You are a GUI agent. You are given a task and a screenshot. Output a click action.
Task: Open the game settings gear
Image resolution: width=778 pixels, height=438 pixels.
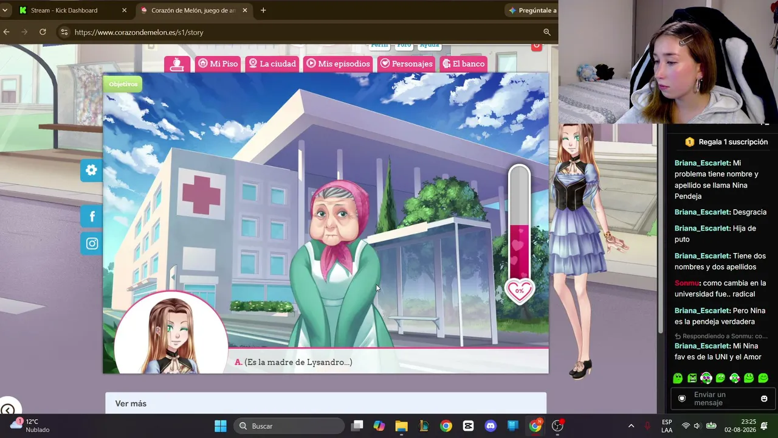click(x=91, y=170)
